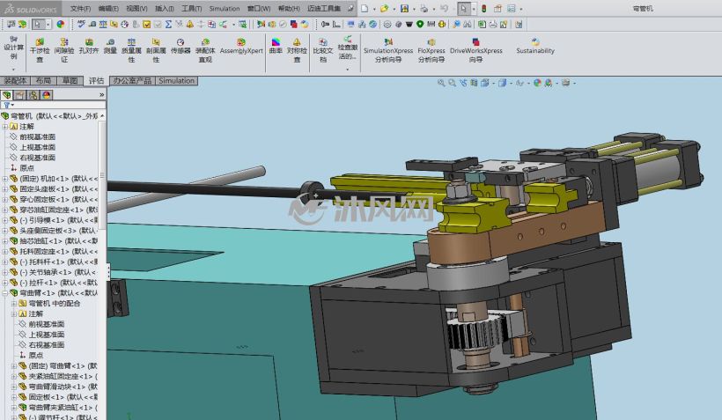722x420 pixels.
Task: Open 视图(V) menu
Action: [x=136, y=8]
